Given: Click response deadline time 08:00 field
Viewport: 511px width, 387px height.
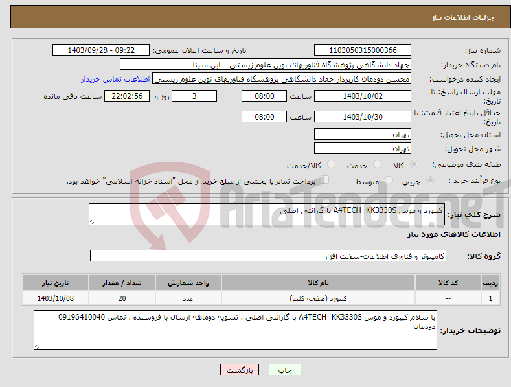Looking at the screenshot, I should point(264,96).
